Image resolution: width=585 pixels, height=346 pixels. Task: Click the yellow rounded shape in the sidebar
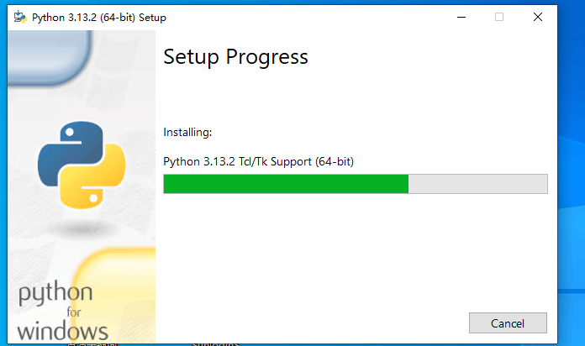coord(113,295)
